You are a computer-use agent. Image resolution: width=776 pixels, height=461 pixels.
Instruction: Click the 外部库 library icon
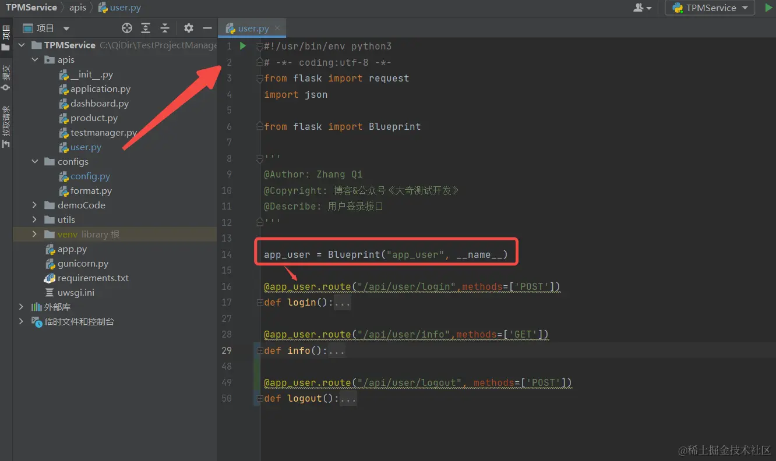[36, 307]
